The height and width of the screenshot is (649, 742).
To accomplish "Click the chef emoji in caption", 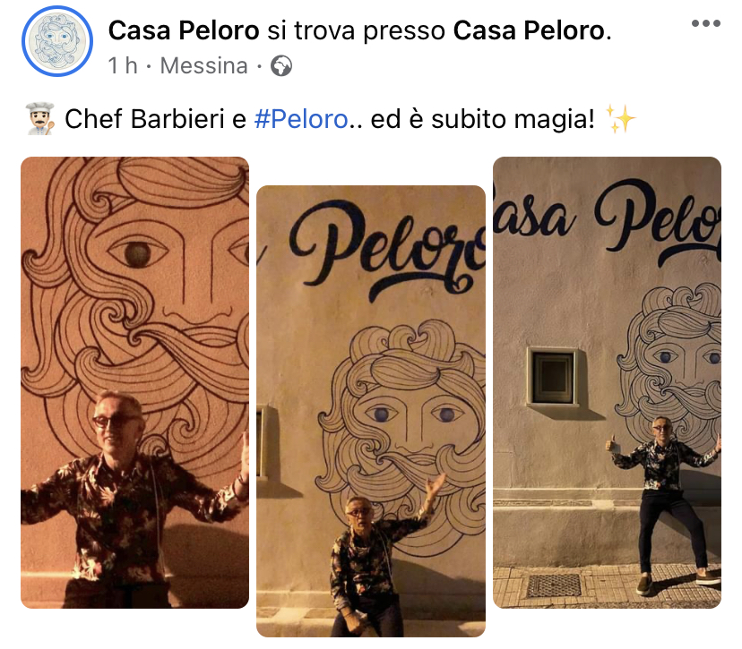I will point(40,119).
